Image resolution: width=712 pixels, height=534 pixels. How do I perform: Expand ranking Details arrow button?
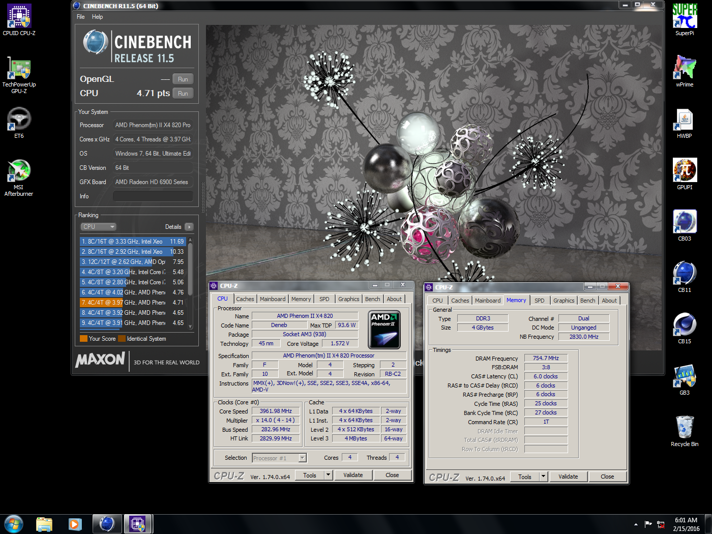point(189,227)
